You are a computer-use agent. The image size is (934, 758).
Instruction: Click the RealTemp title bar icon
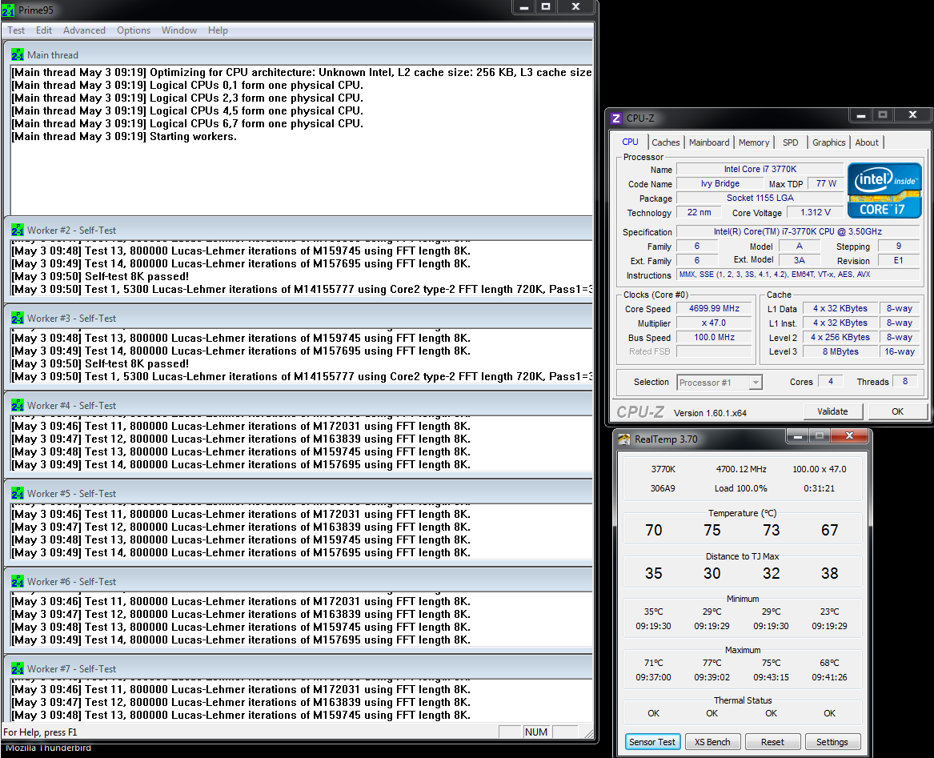(623, 439)
